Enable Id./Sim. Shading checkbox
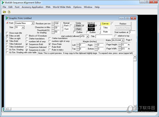This screenshot has height=117, width=159. [x=7, y=50]
